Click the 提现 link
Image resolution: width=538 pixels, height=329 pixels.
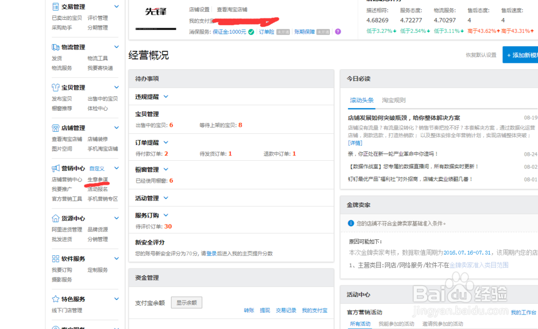click(265, 311)
